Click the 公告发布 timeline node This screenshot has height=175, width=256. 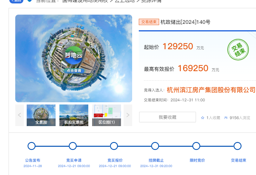pos(31,146)
